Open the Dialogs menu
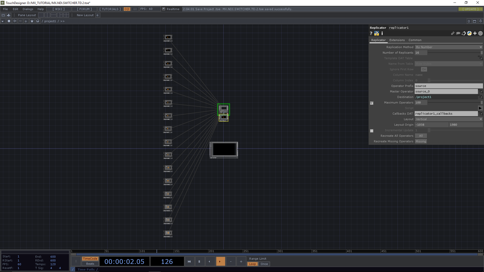 click(x=28, y=9)
